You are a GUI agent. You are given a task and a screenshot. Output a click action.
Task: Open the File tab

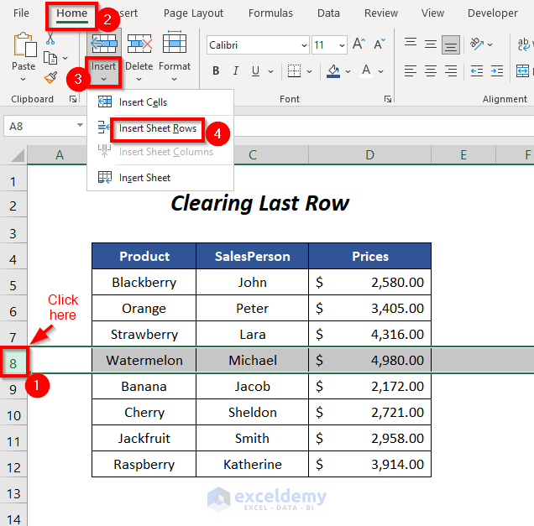[x=21, y=13]
